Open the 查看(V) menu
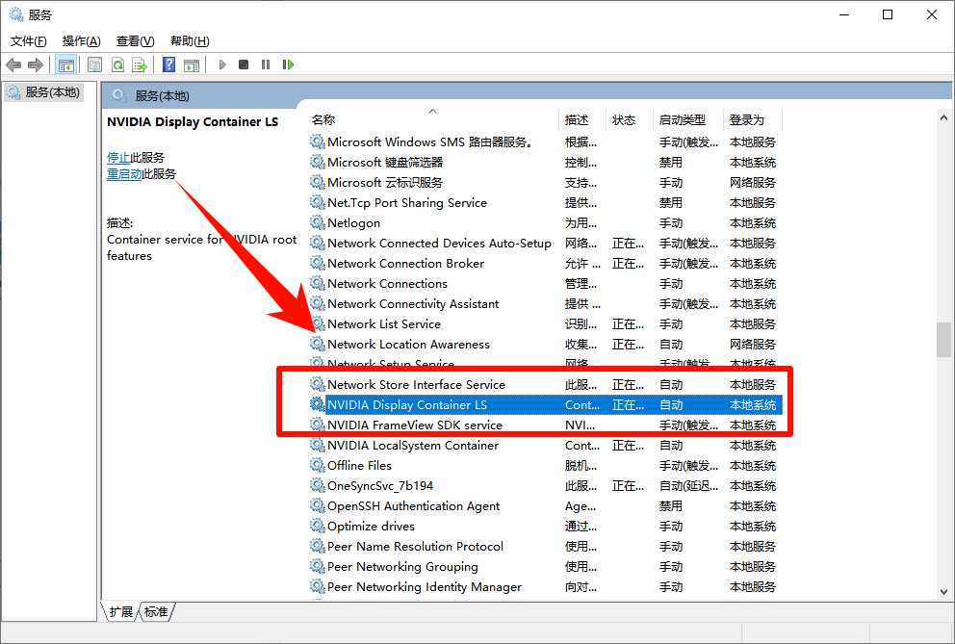Viewport: 955px width, 644px height. pos(135,40)
